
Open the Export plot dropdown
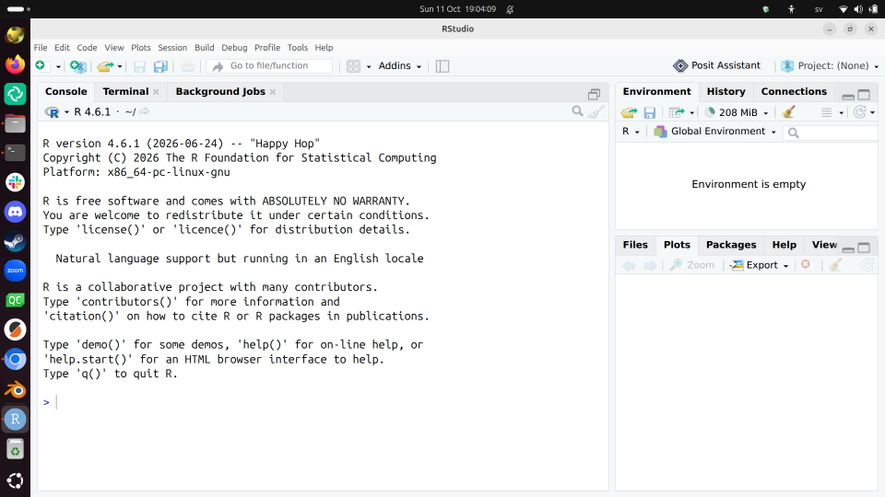[x=759, y=265]
